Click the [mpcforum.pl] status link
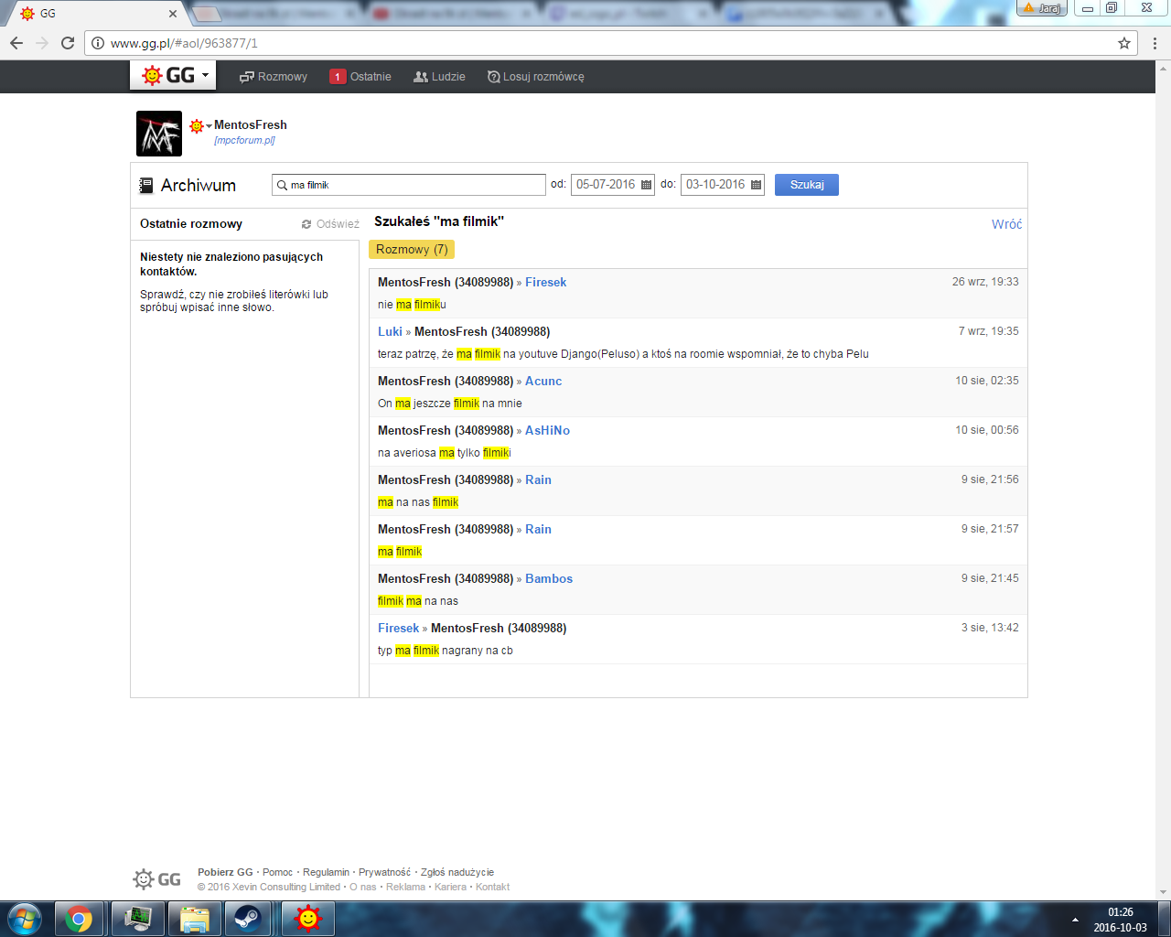This screenshot has width=1171, height=937. [x=244, y=140]
